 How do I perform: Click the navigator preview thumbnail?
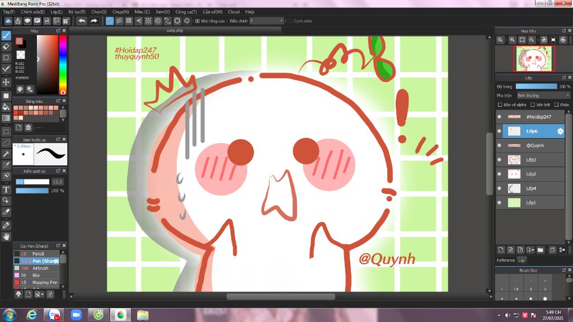click(534, 58)
